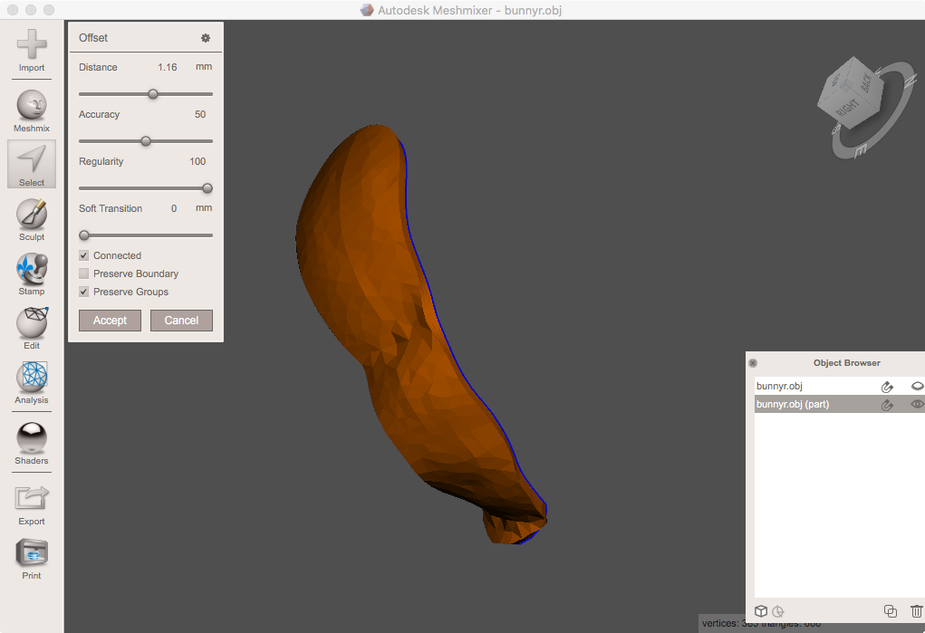
Task: Delete object using the trash icon
Action: 916,611
